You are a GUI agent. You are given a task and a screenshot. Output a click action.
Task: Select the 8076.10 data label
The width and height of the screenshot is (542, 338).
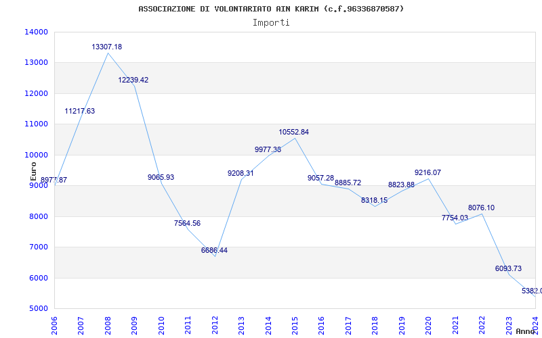tap(482, 208)
